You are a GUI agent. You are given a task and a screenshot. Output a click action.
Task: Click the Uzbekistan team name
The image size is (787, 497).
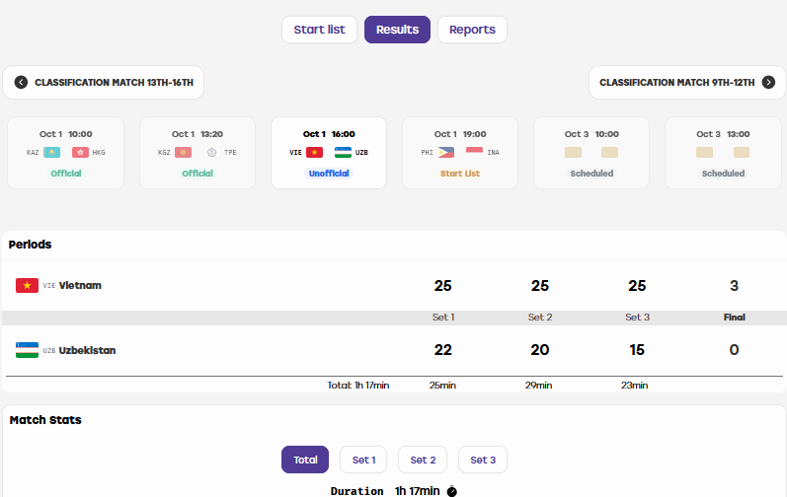87,350
